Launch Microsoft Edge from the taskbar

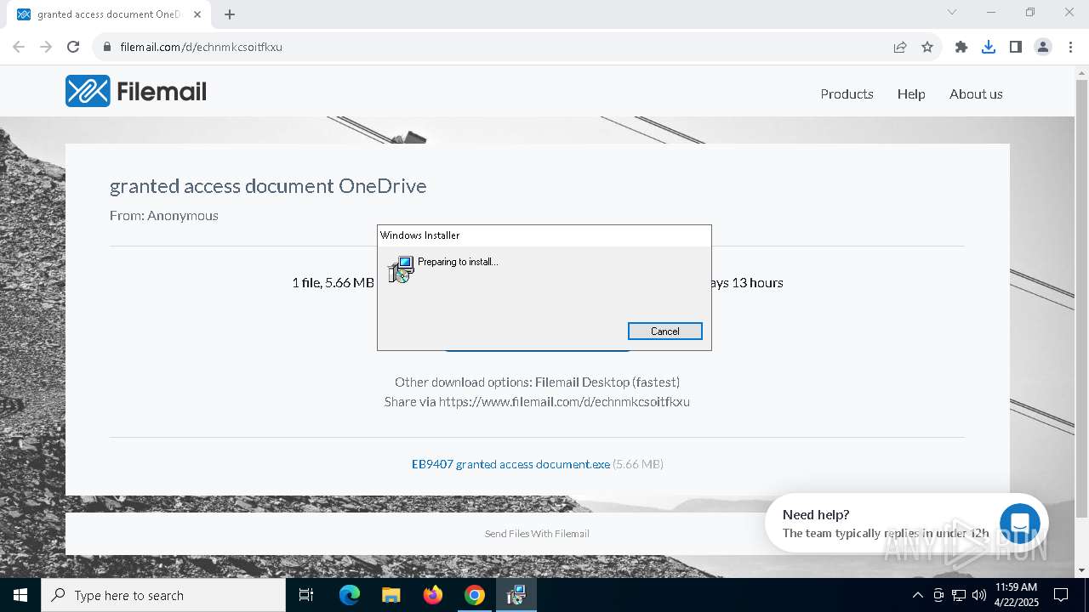tap(350, 595)
